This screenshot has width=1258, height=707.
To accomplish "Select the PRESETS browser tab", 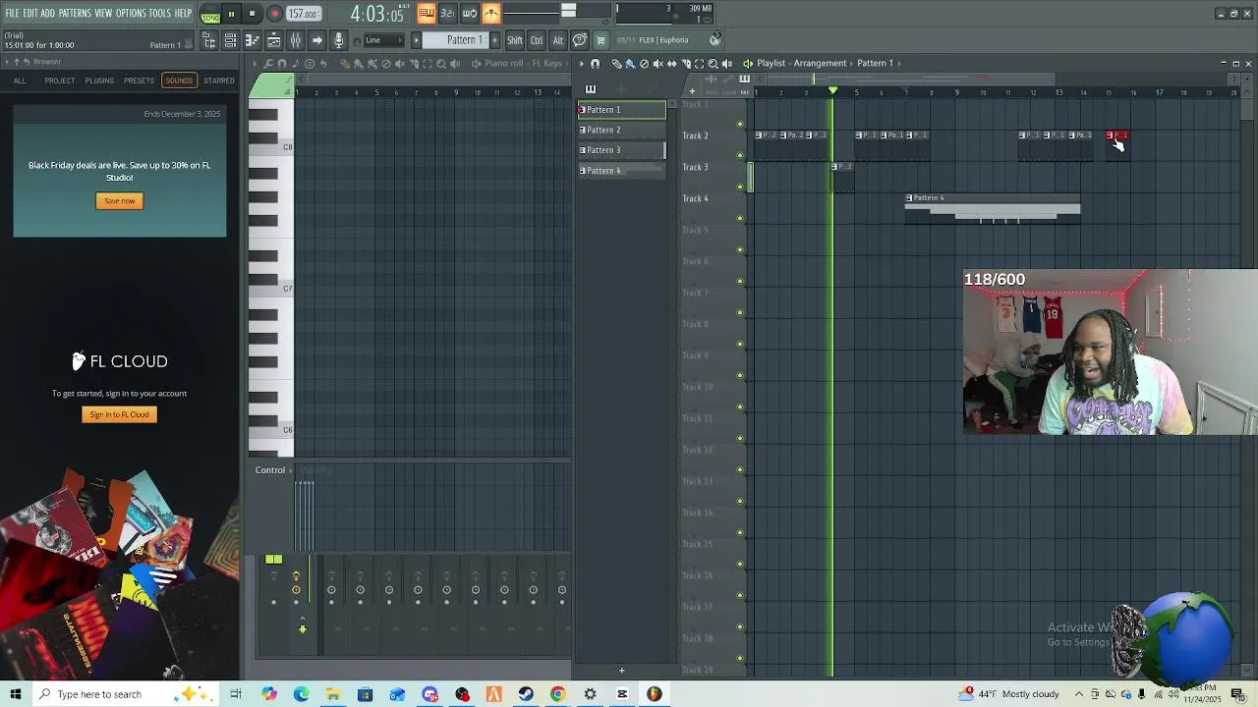I will (139, 81).
